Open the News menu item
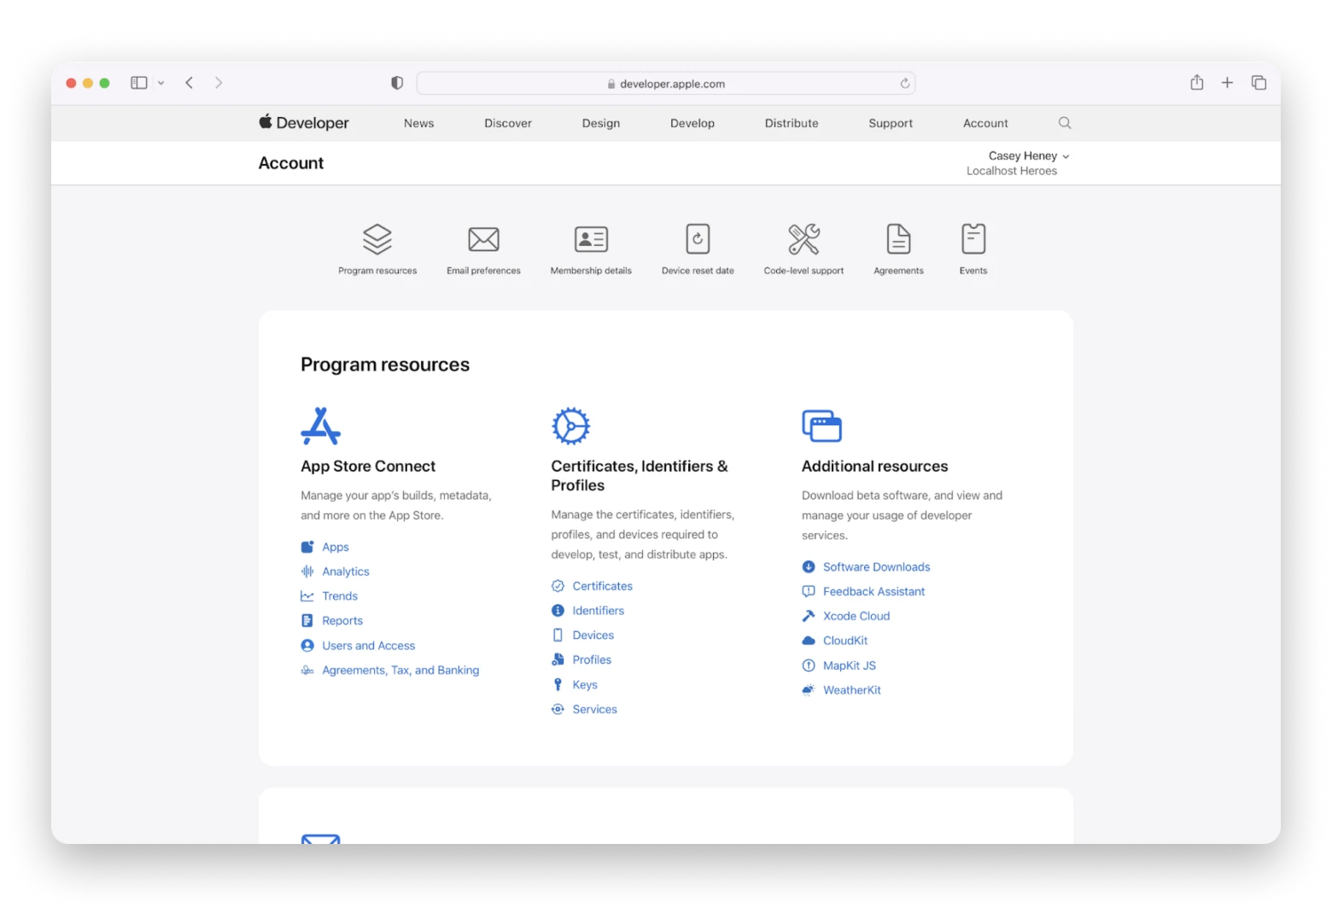The image size is (1332, 914). pyautogui.click(x=418, y=123)
